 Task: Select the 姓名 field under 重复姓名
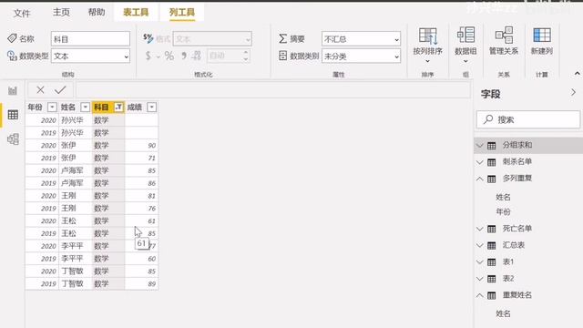(x=503, y=313)
